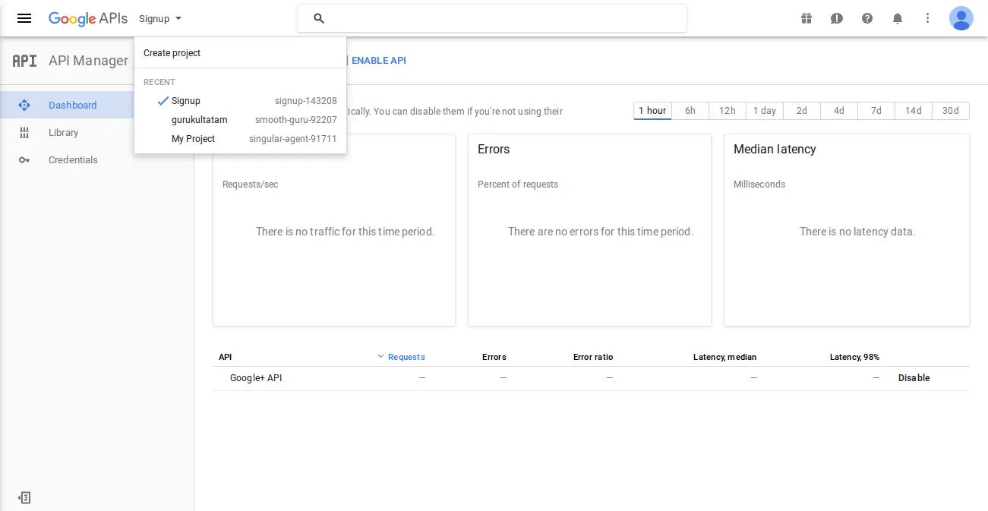988x511 pixels.
Task: Open the three-dot more options menu
Action: point(927,18)
